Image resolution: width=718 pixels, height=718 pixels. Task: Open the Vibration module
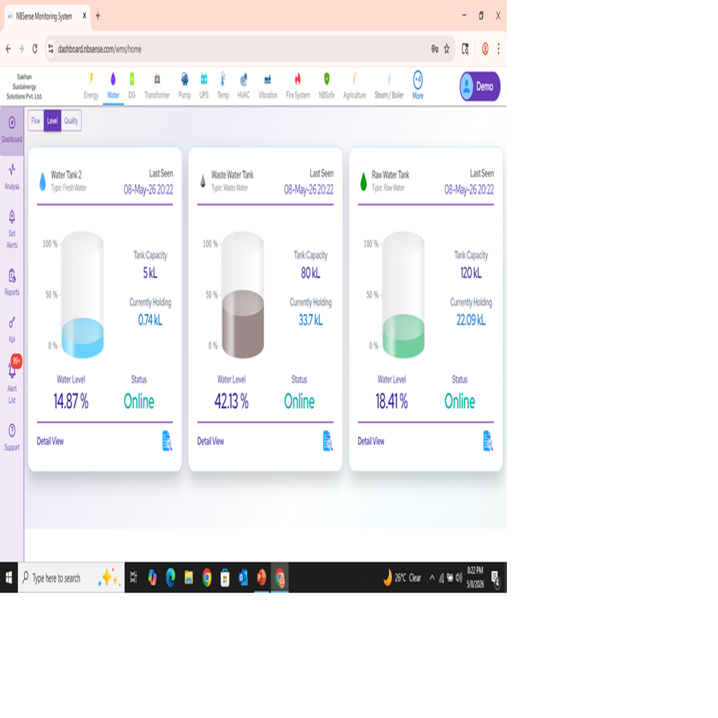tap(268, 85)
